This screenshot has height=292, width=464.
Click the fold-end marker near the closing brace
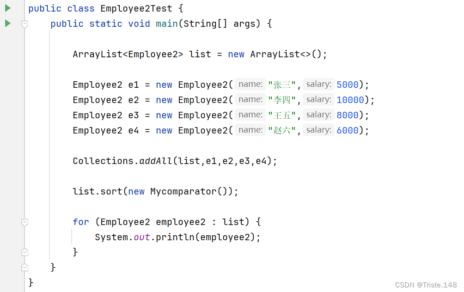point(24,252)
